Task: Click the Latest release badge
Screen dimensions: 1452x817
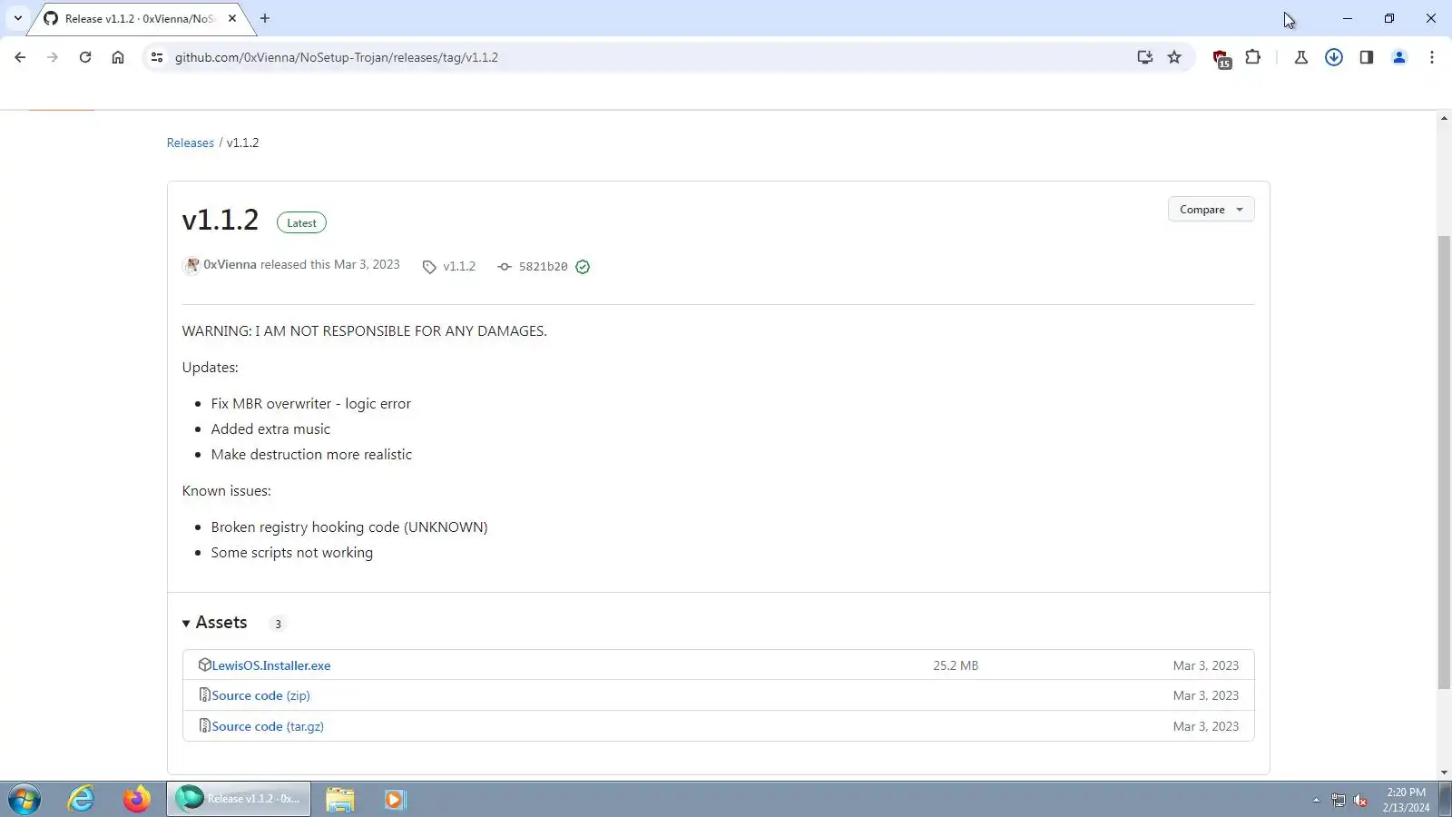Action: coord(301,222)
